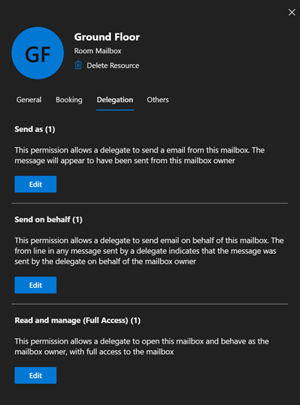Go to the Others tab
This screenshot has width=300, height=405.
pyautogui.click(x=158, y=100)
